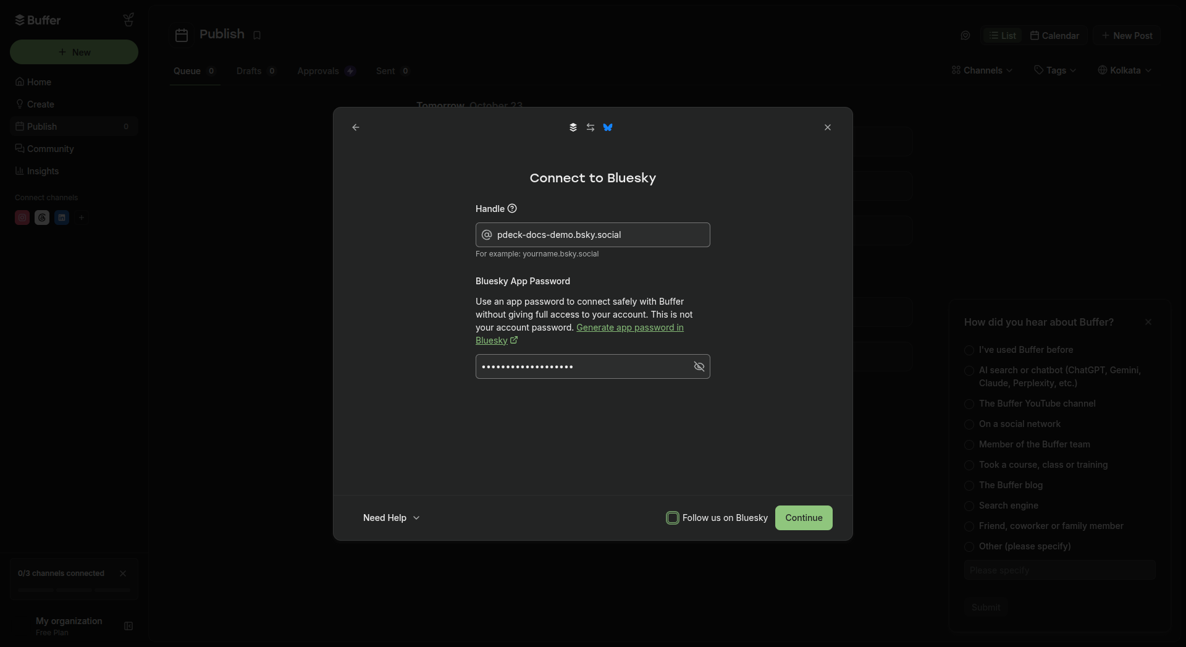Expand the Channels filter dropdown

(x=982, y=70)
